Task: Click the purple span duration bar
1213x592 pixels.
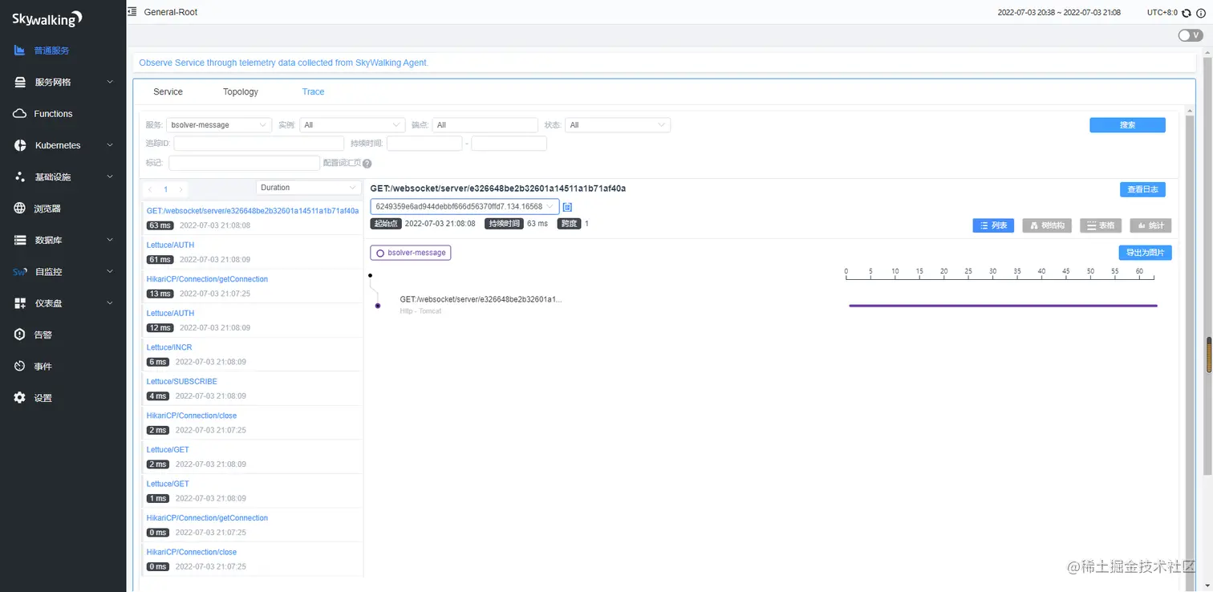Action: pyautogui.click(x=1003, y=306)
